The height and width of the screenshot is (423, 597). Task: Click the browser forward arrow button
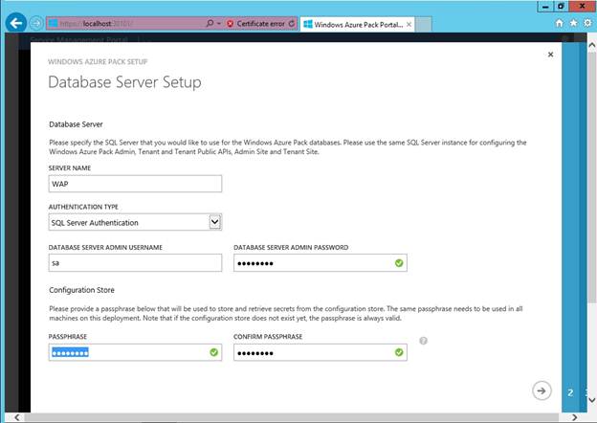(x=36, y=24)
